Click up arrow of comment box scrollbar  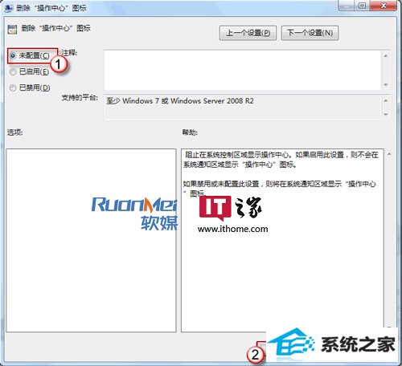tap(386, 55)
